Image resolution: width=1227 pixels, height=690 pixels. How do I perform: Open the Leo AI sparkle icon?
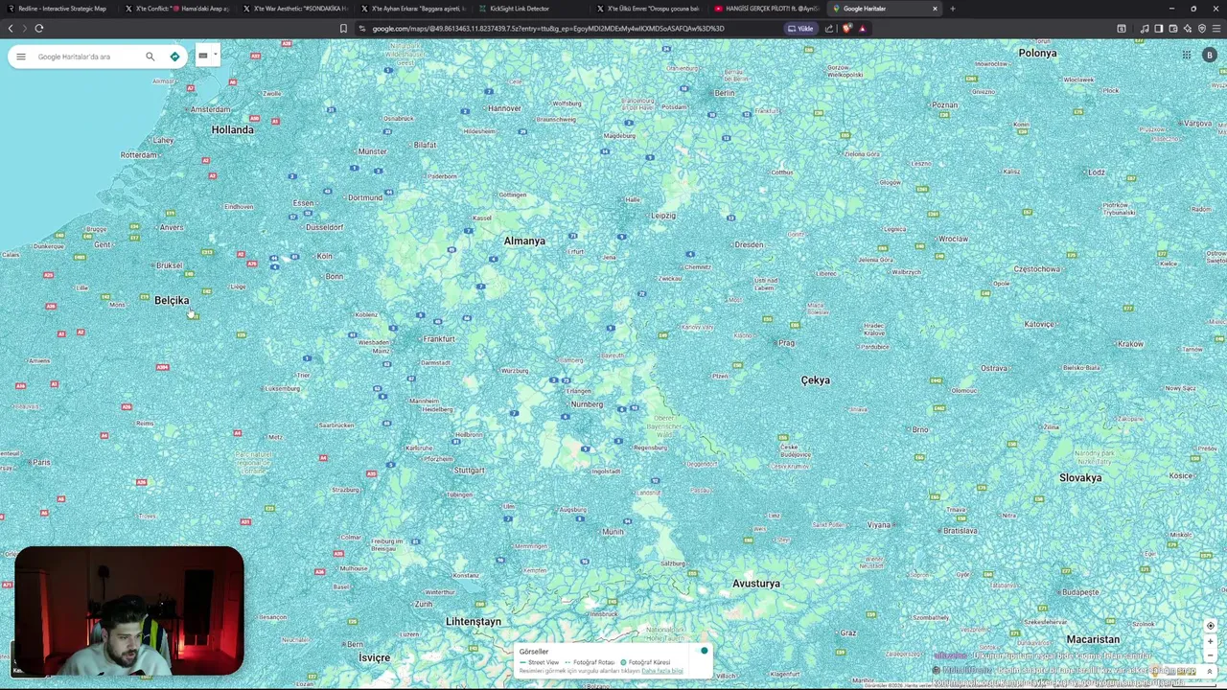1188,28
